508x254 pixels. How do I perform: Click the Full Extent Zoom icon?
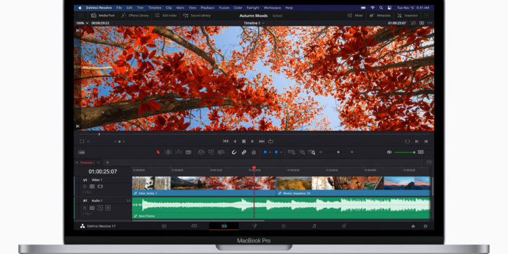pyautogui.click(x=291, y=152)
